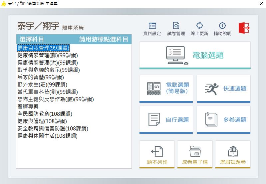
Task: Select subject 野外求生(莊)(99課綱)
Action: click(42, 85)
